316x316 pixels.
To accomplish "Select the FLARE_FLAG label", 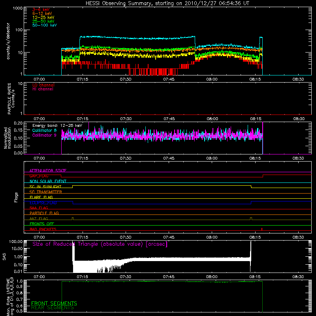I will click(x=41, y=197).
